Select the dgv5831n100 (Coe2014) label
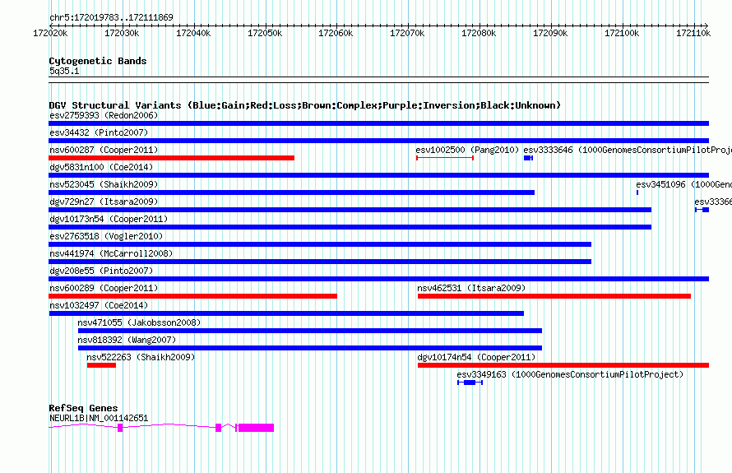732x473 pixels. pos(101,167)
